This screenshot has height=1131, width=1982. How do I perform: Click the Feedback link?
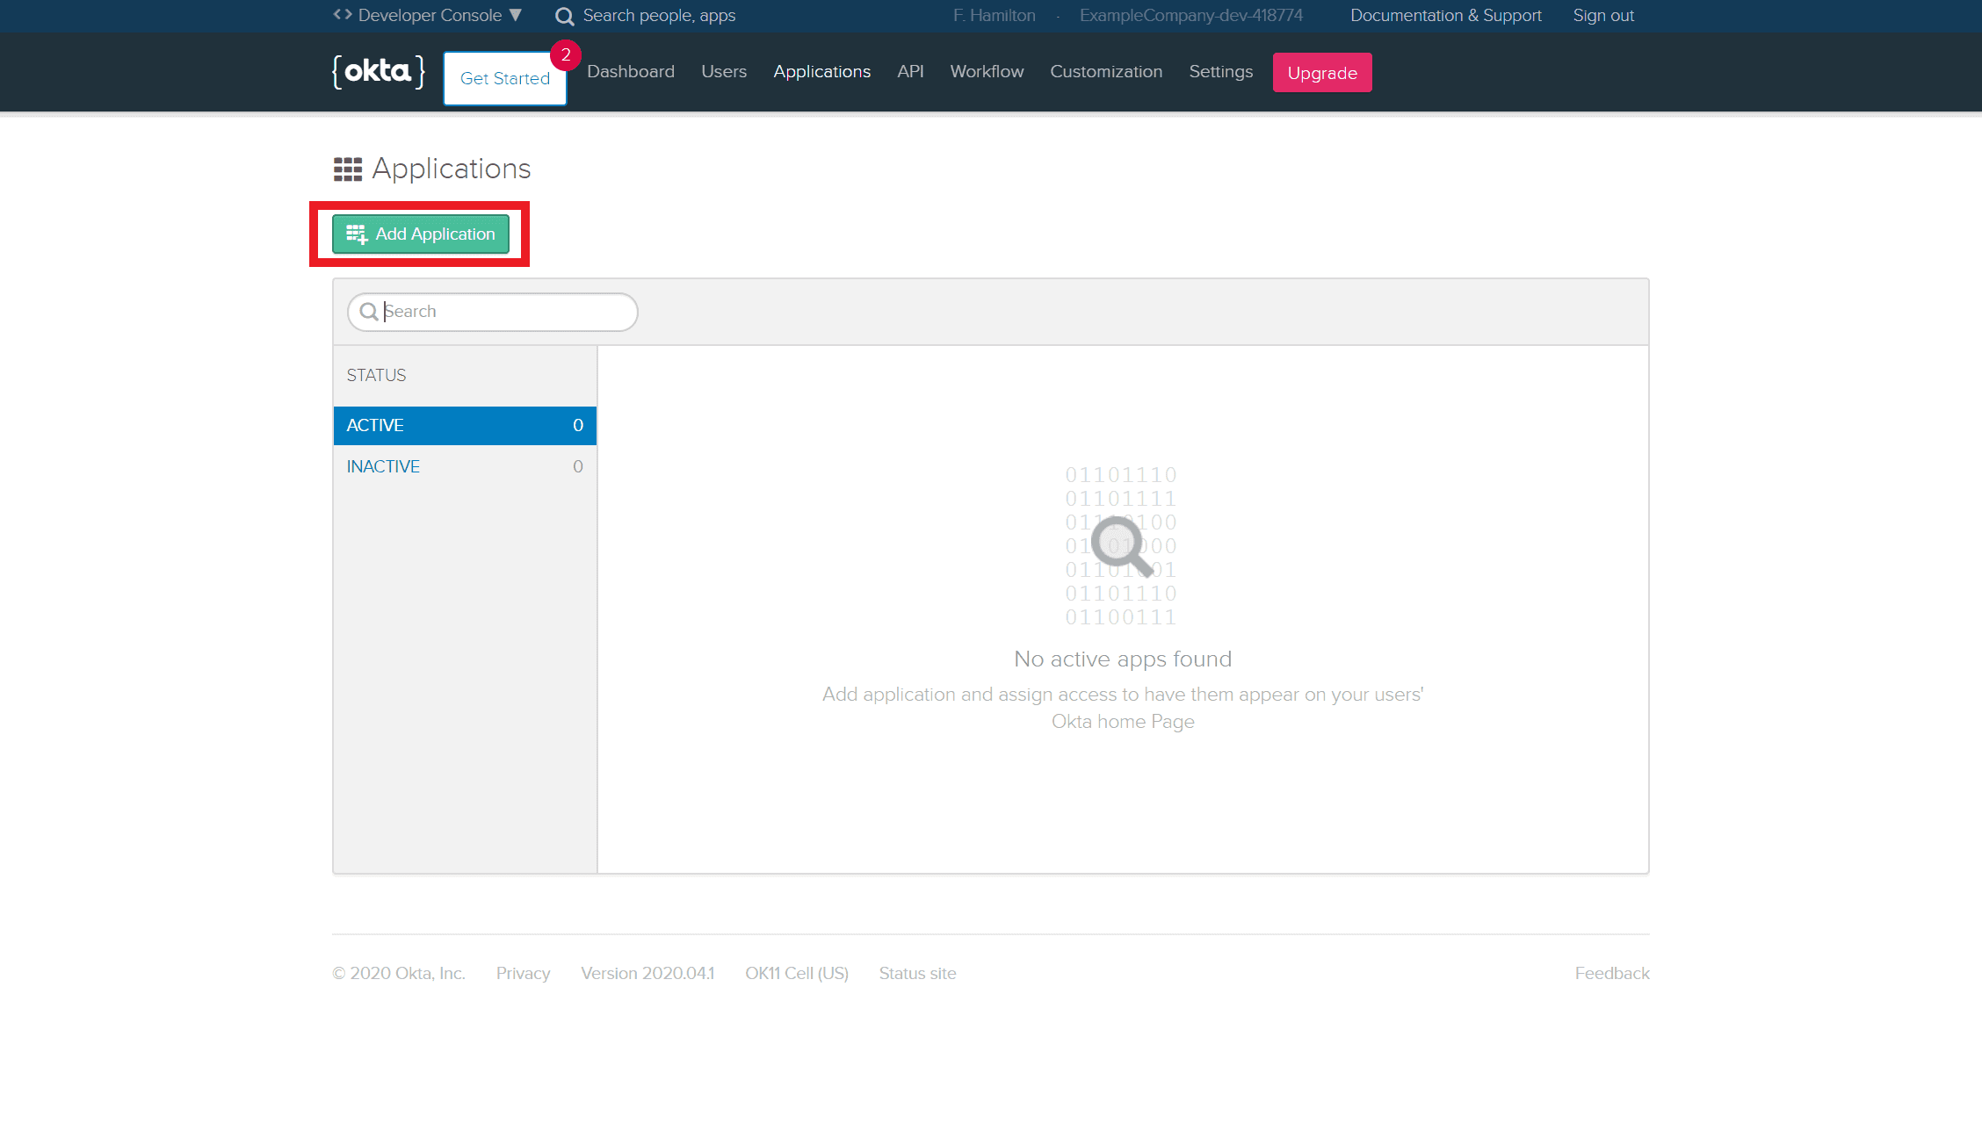pos(1612,973)
